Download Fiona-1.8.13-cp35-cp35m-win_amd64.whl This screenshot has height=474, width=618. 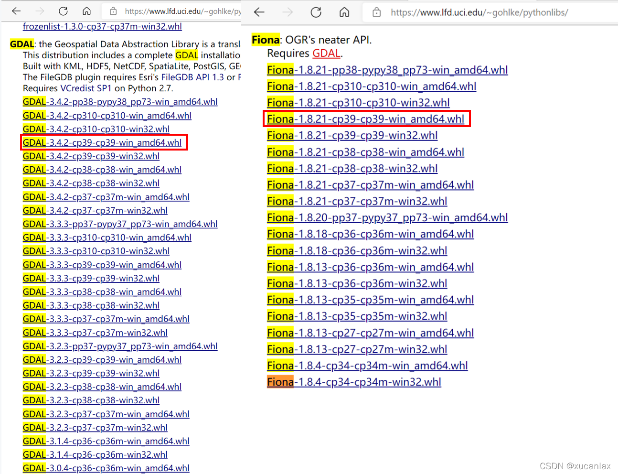pos(370,300)
